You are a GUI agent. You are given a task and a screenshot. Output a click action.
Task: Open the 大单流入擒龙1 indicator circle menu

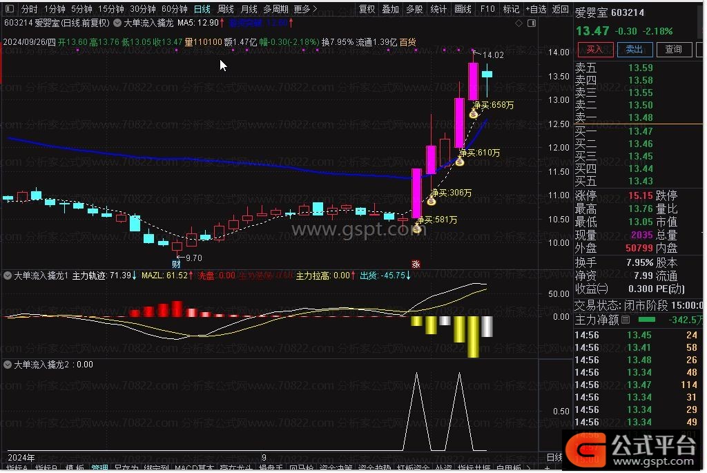point(8,276)
